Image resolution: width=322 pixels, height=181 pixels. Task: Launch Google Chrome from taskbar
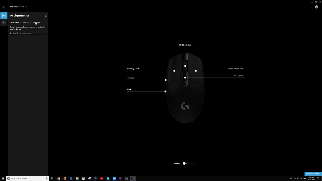(x=59, y=178)
